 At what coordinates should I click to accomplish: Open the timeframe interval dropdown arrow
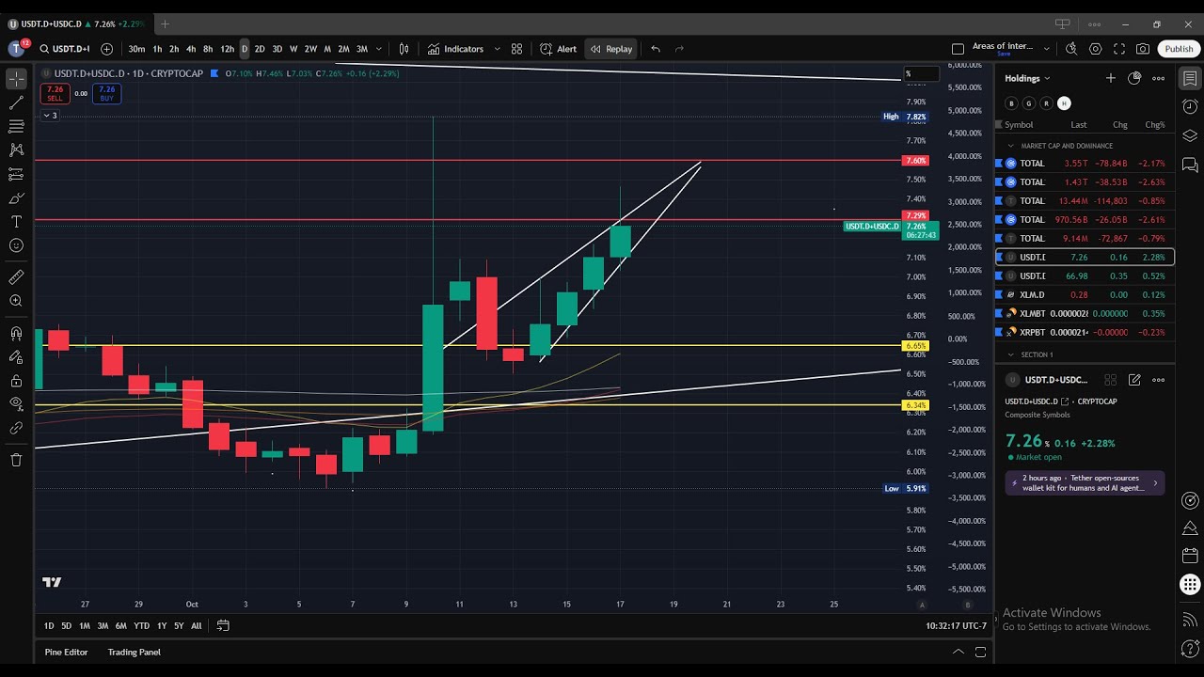[379, 49]
